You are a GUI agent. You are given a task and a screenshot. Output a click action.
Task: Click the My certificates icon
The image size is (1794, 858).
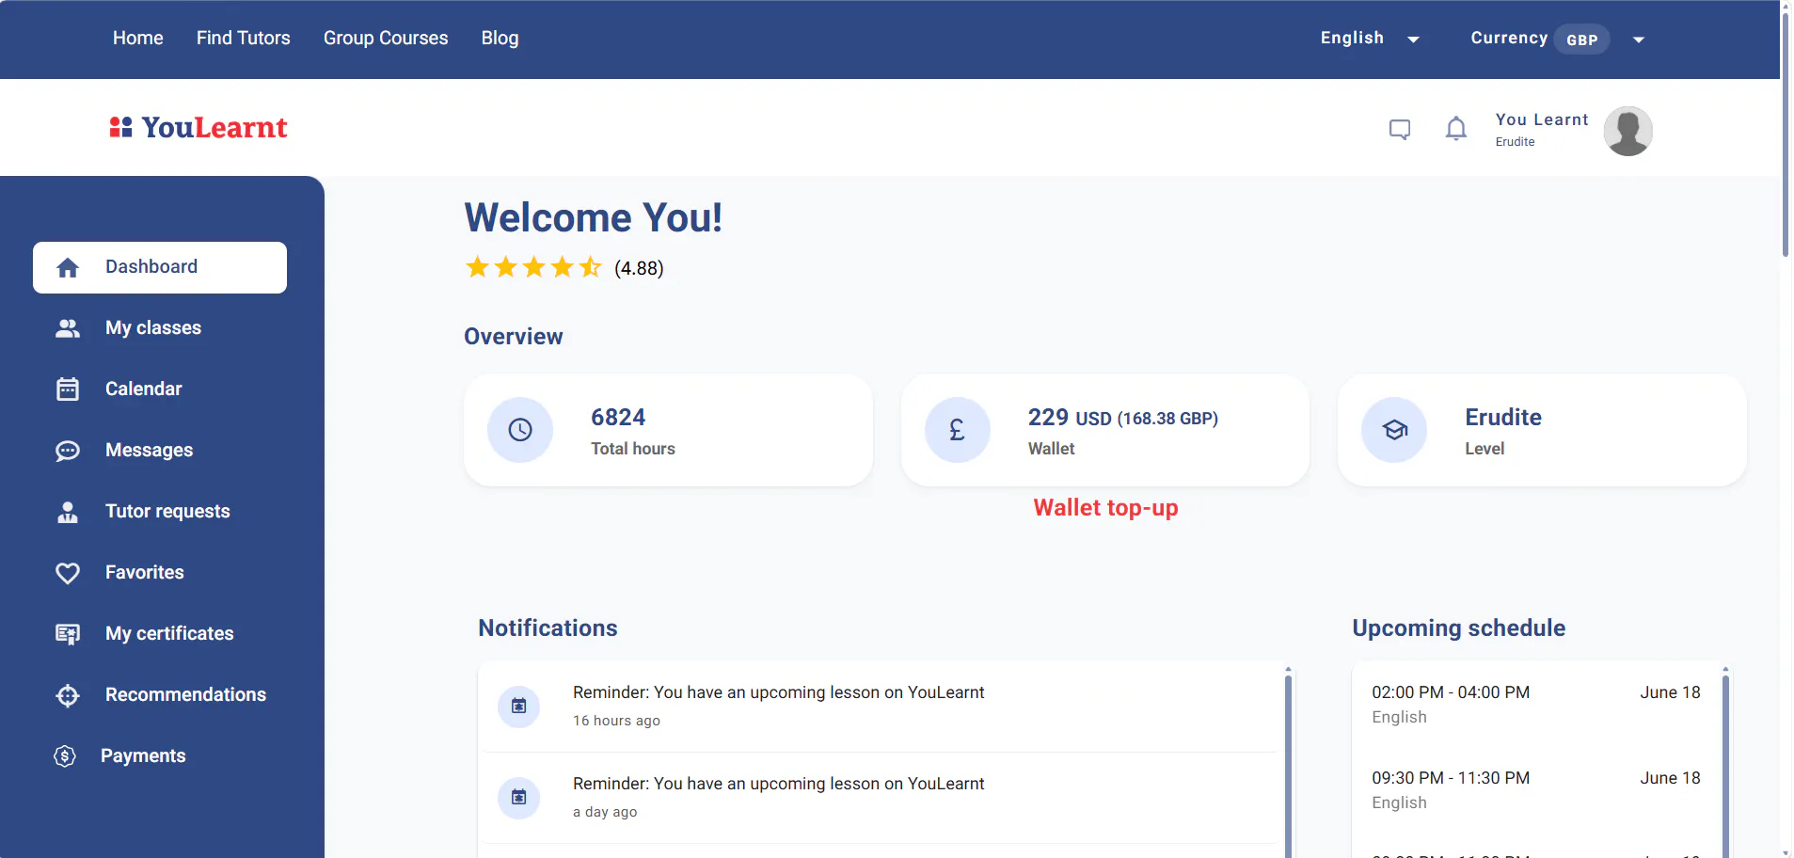click(x=68, y=634)
